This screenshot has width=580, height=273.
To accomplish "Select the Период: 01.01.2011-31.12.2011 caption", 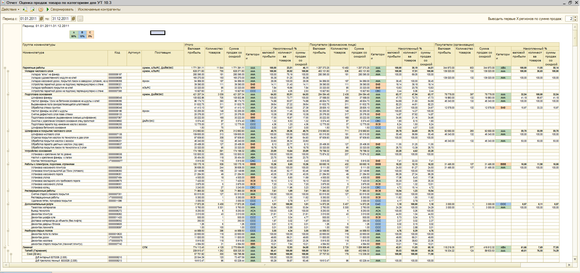I will (x=46, y=26).
